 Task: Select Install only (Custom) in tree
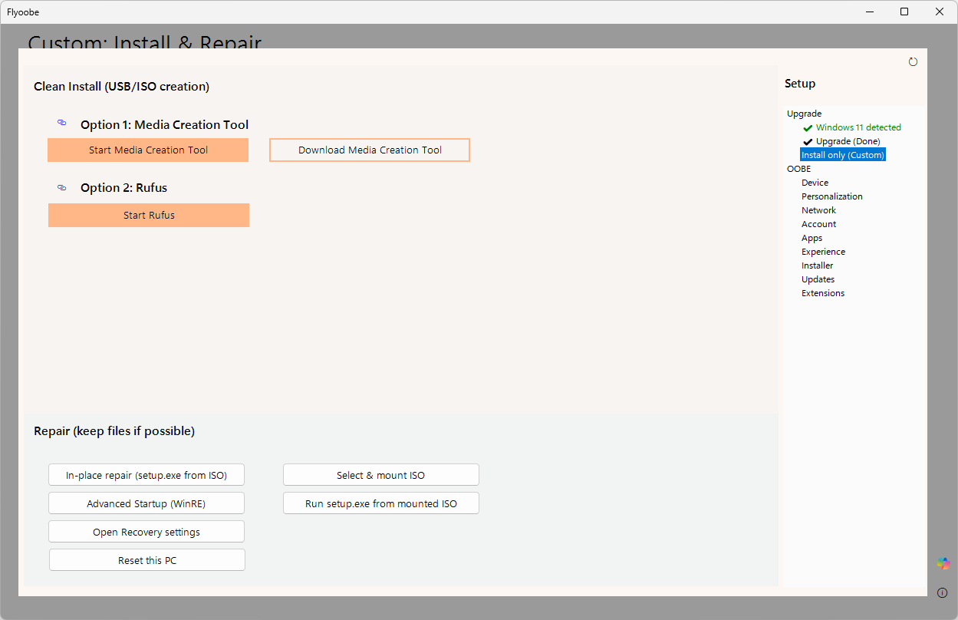tap(843, 155)
